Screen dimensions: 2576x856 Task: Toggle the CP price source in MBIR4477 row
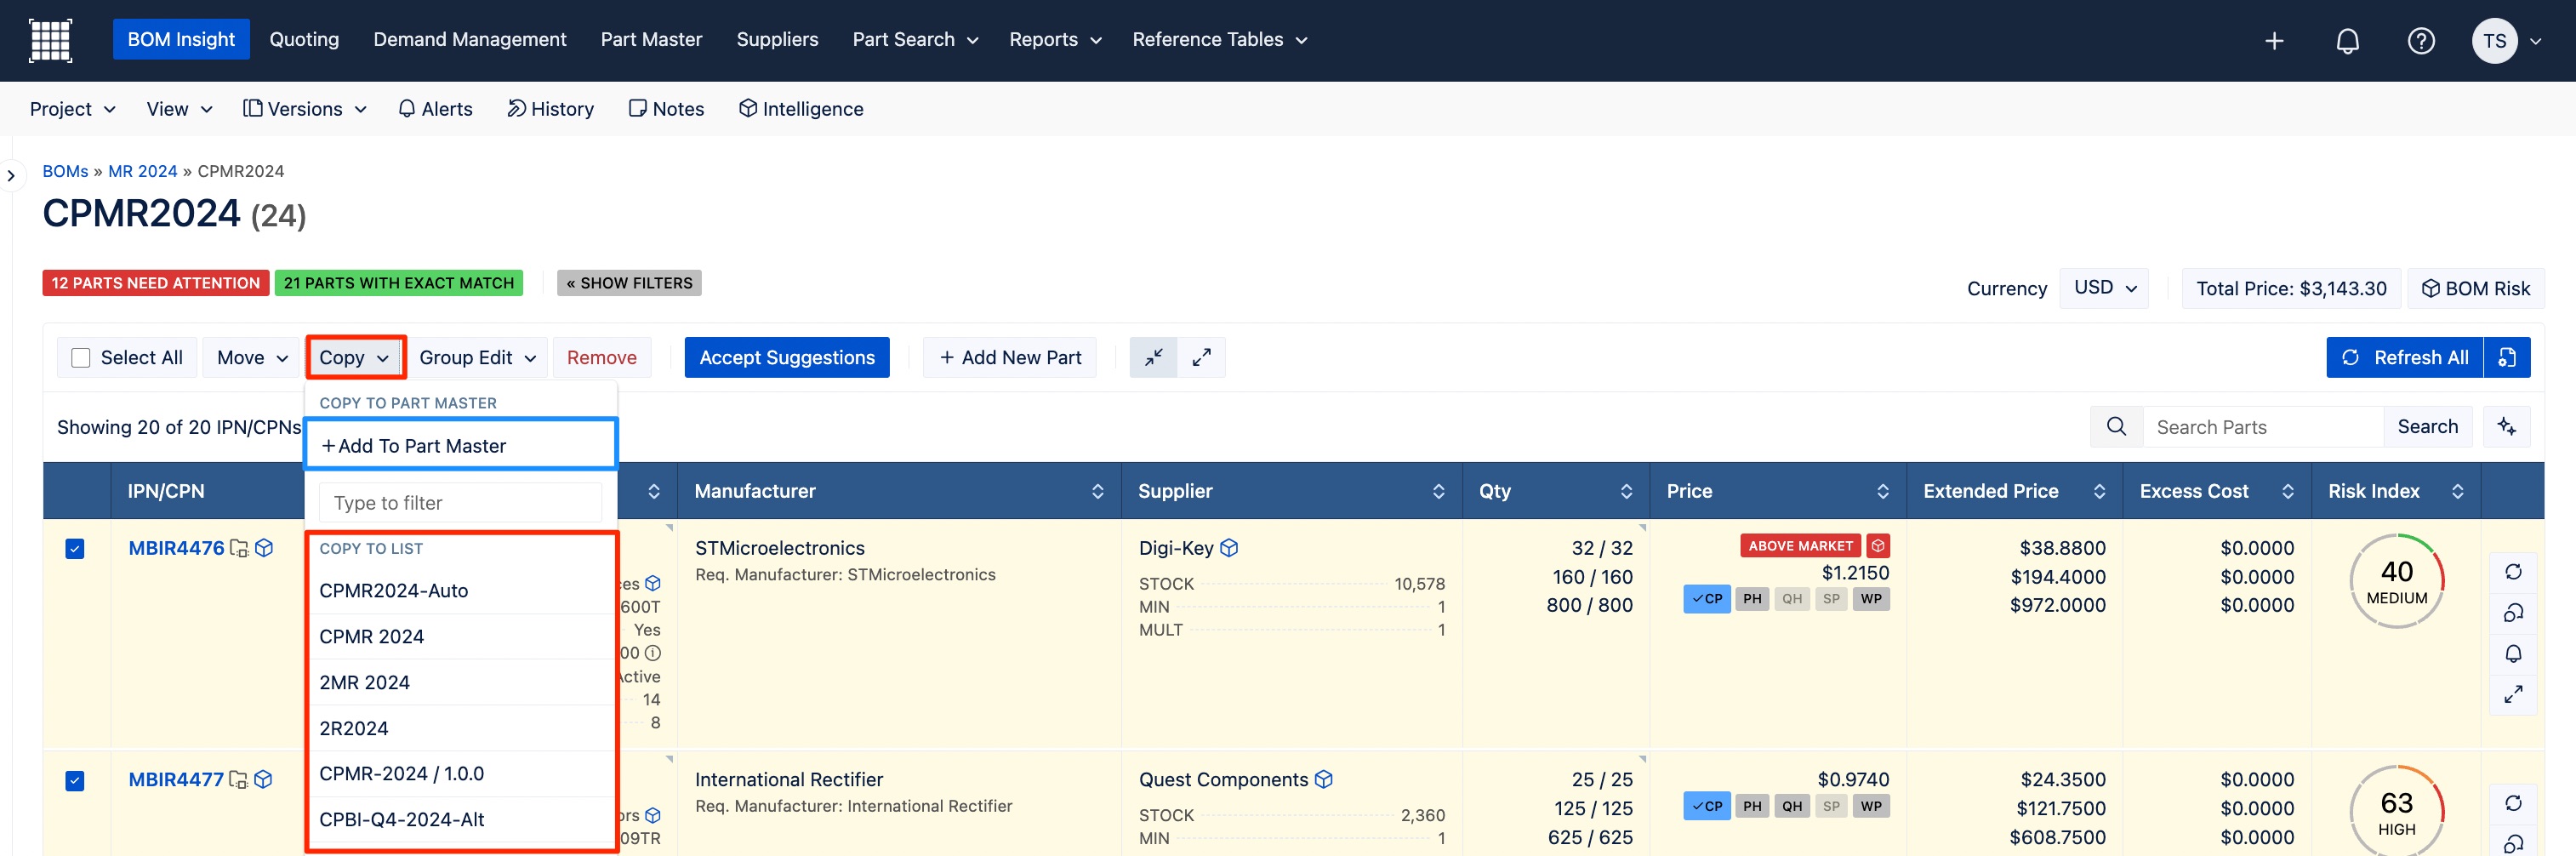(1706, 806)
